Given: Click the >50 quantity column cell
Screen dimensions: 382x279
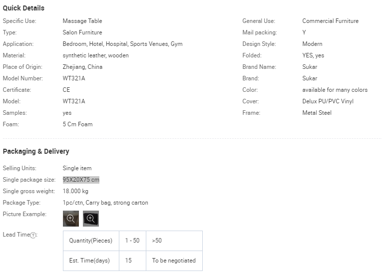Looking at the screenshot, I should 174,241.
